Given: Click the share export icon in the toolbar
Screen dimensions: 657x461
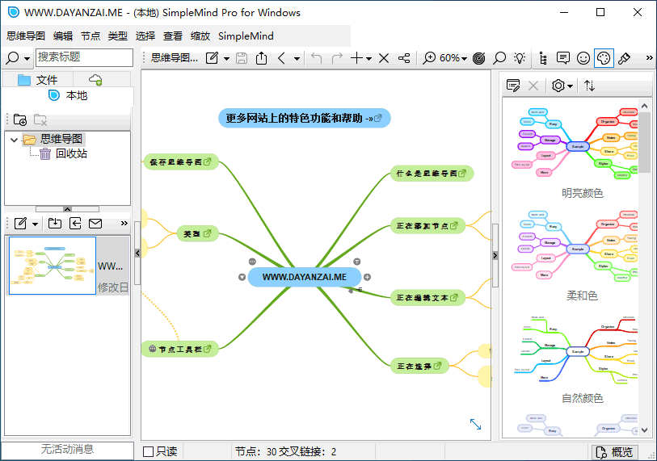Looking at the screenshot, I should 262,58.
